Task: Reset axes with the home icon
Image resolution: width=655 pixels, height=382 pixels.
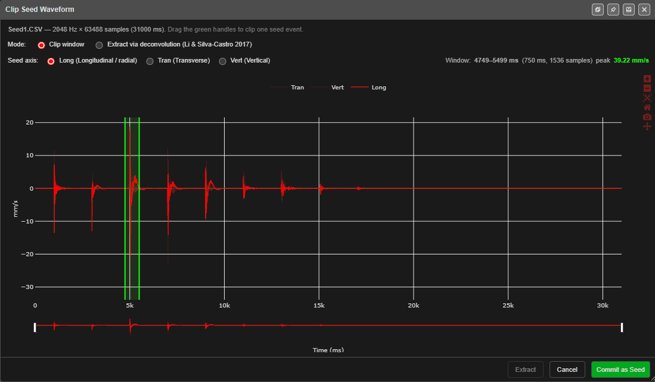Action: (647, 107)
